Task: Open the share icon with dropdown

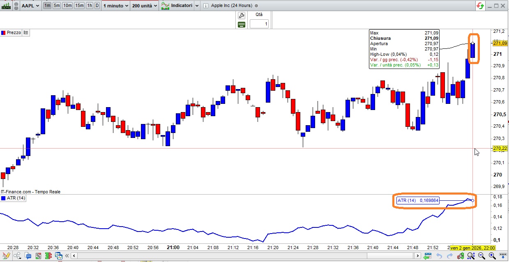Action: click(x=18, y=256)
